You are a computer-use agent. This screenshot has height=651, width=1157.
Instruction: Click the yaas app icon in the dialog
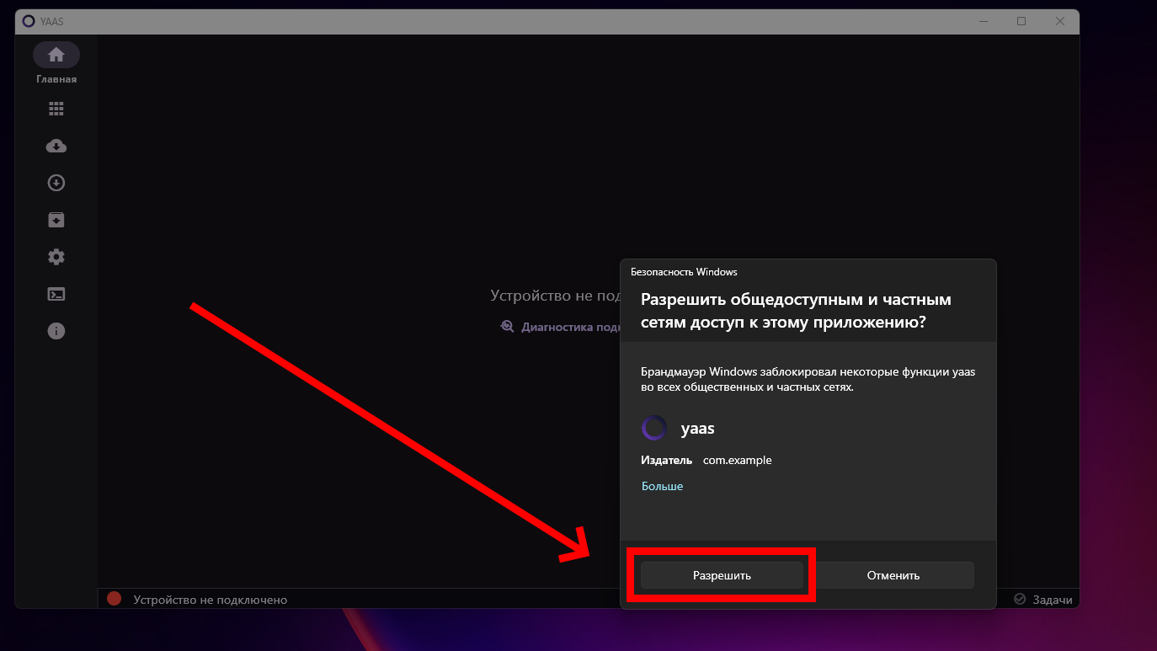[654, 429]
